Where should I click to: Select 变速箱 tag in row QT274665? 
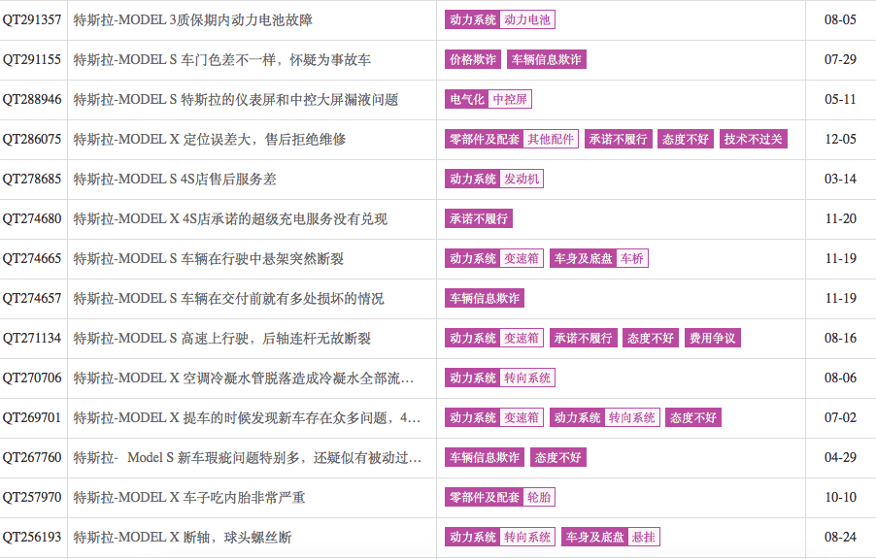(522, 258)
